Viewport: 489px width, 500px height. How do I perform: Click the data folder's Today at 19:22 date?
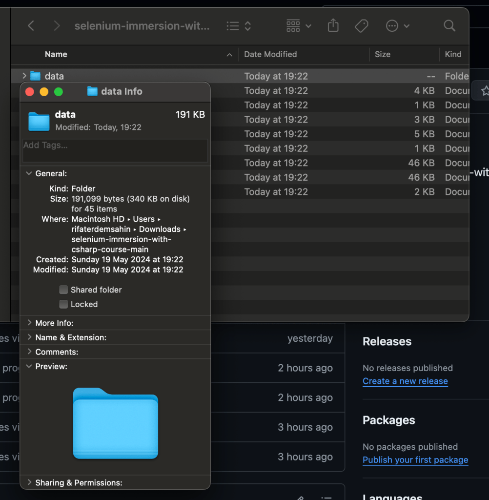point(276,76)
